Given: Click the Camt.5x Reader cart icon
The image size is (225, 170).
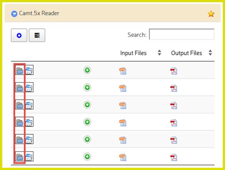Looking at the screenshot, I should coord(14,14).
